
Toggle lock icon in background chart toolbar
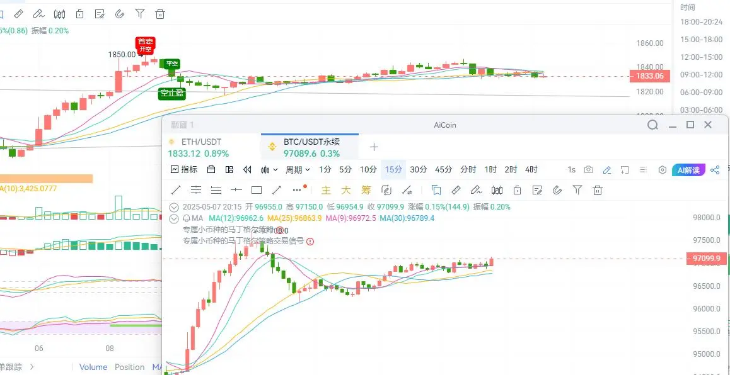pyautogui.click(x=79, y=14)
